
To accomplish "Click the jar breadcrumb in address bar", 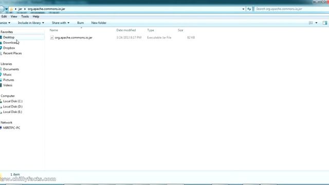I will (20, 9).
